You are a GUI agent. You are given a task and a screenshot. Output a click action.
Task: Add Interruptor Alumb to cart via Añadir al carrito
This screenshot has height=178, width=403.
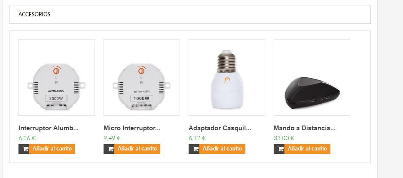click(x=52, y=149)
